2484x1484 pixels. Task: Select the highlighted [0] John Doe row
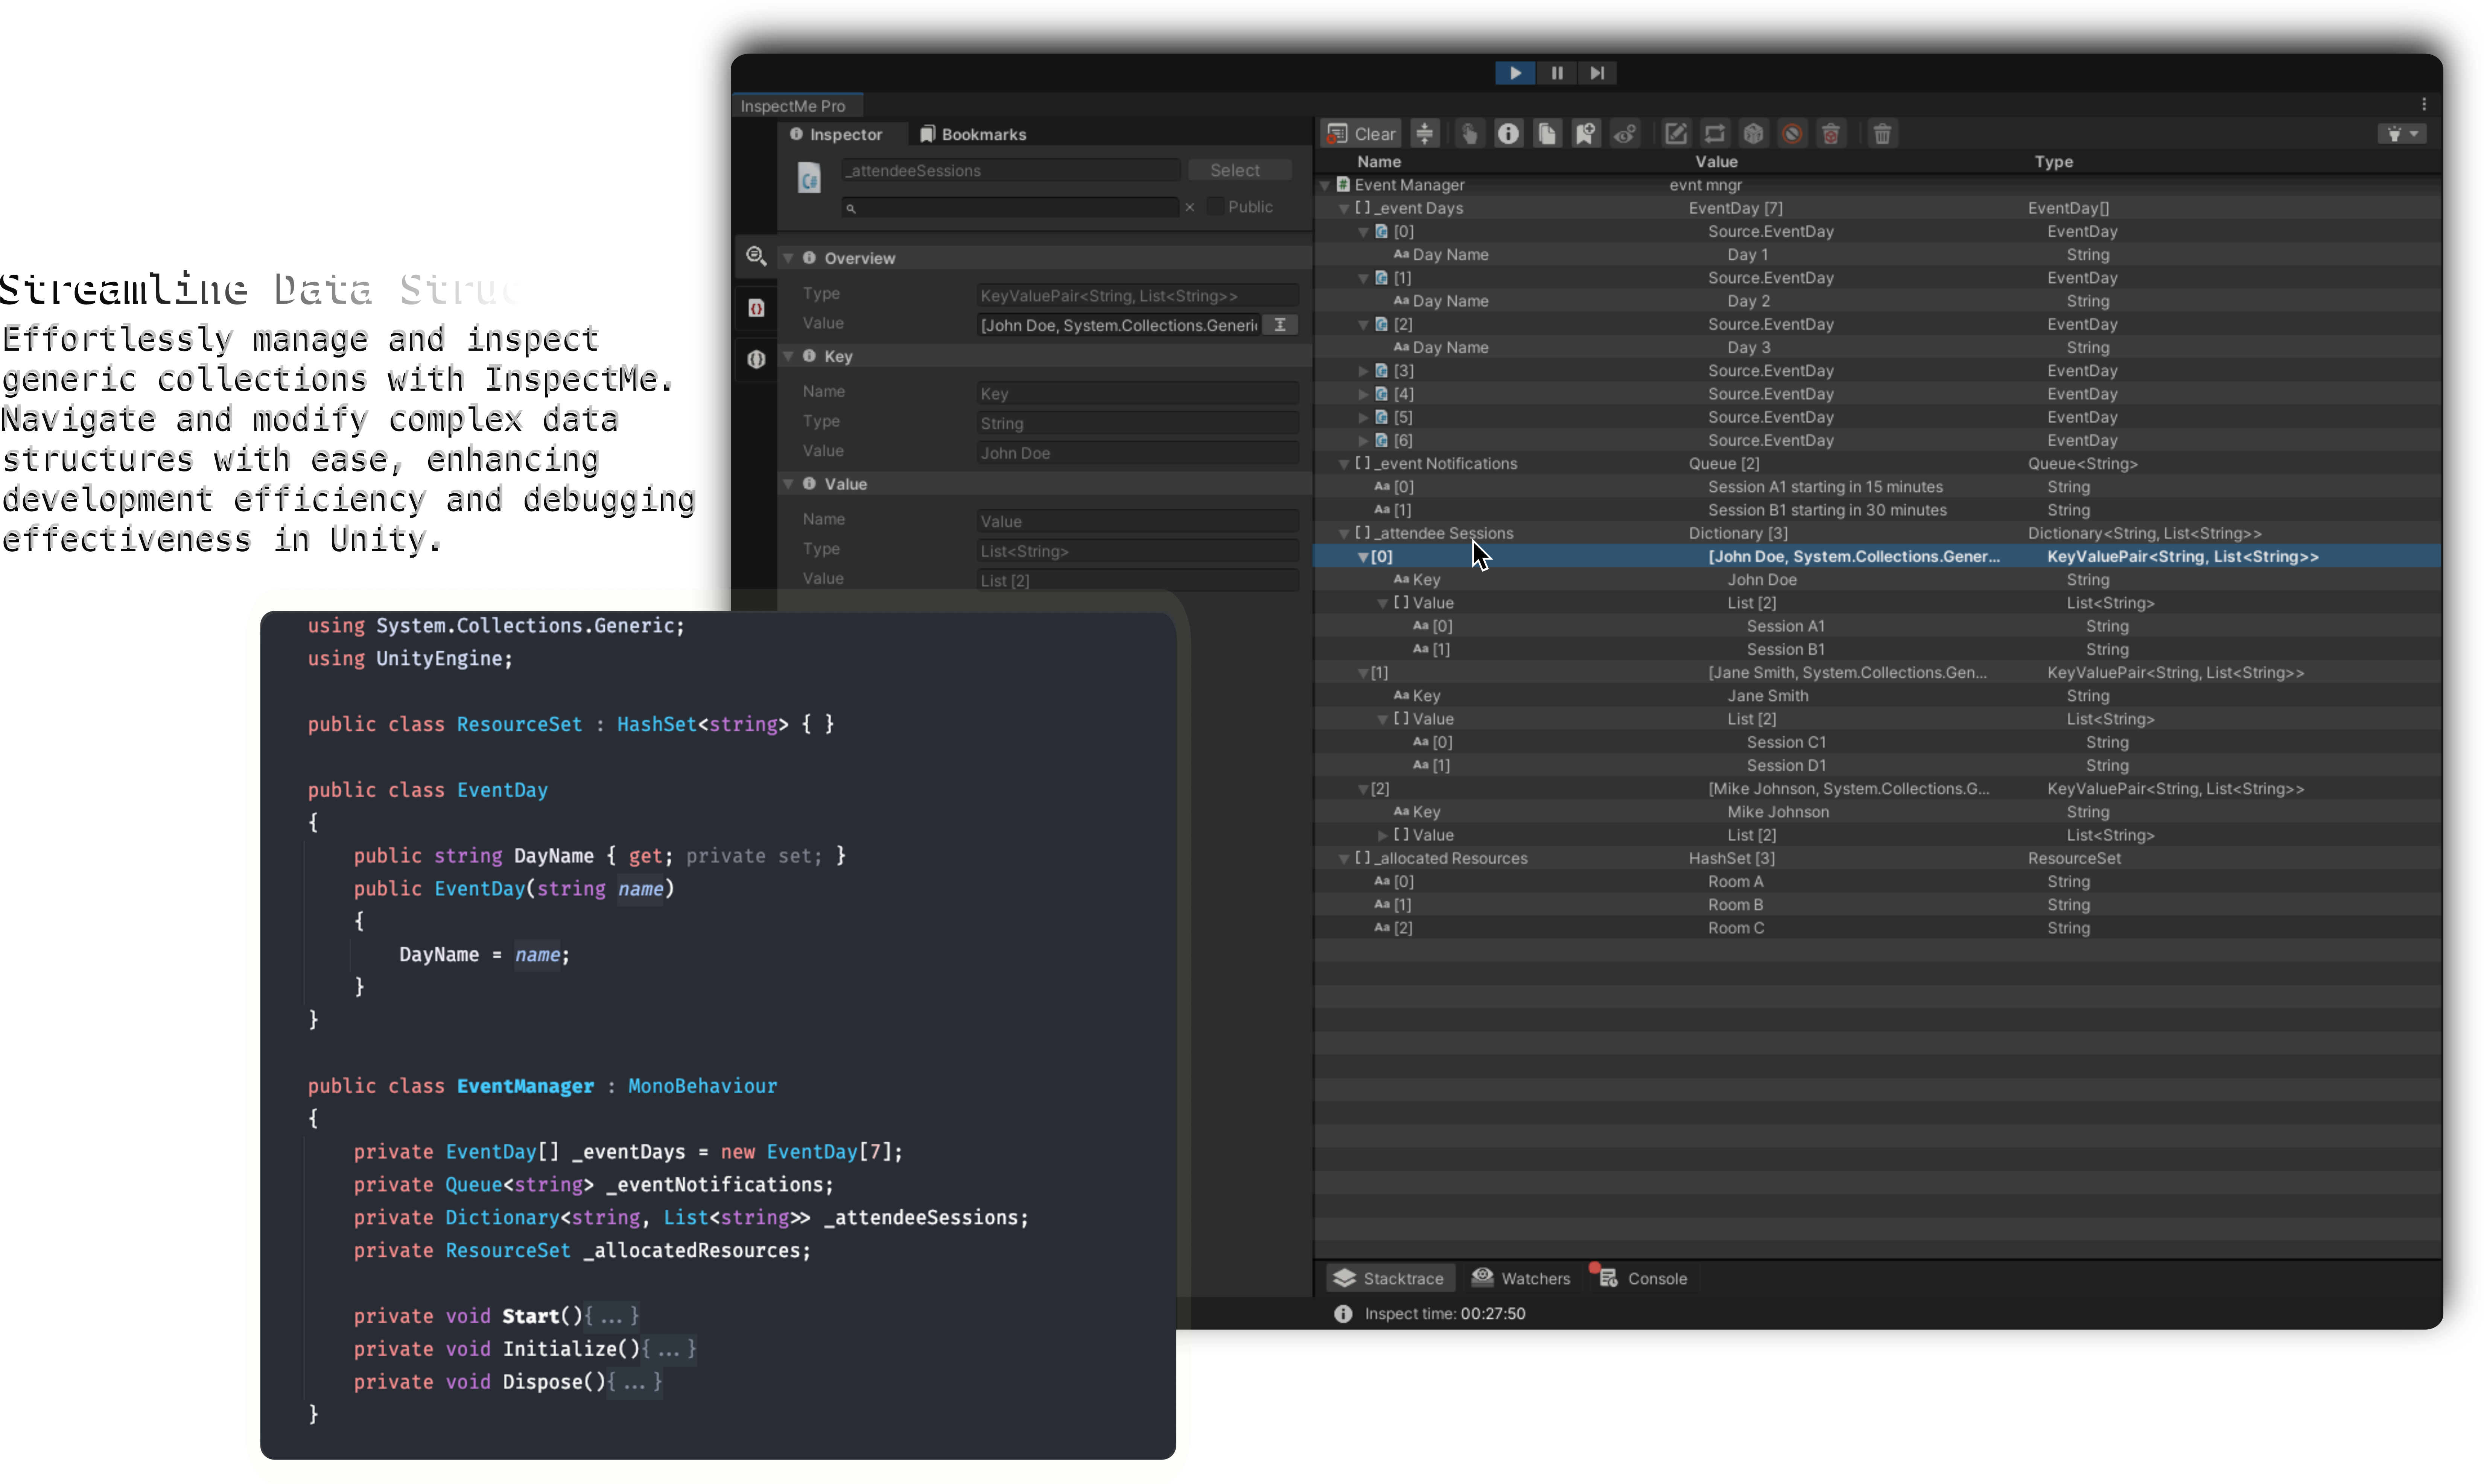(1878, 557)
